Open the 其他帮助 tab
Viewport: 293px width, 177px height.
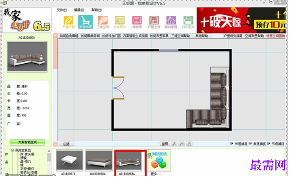pyautogui.click(x=202, y=36)
